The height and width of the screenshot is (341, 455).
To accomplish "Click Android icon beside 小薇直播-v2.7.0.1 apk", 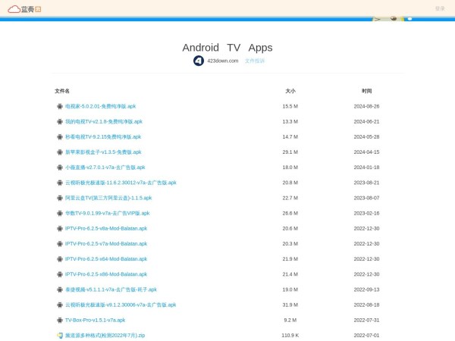I will tap(60, 167).
